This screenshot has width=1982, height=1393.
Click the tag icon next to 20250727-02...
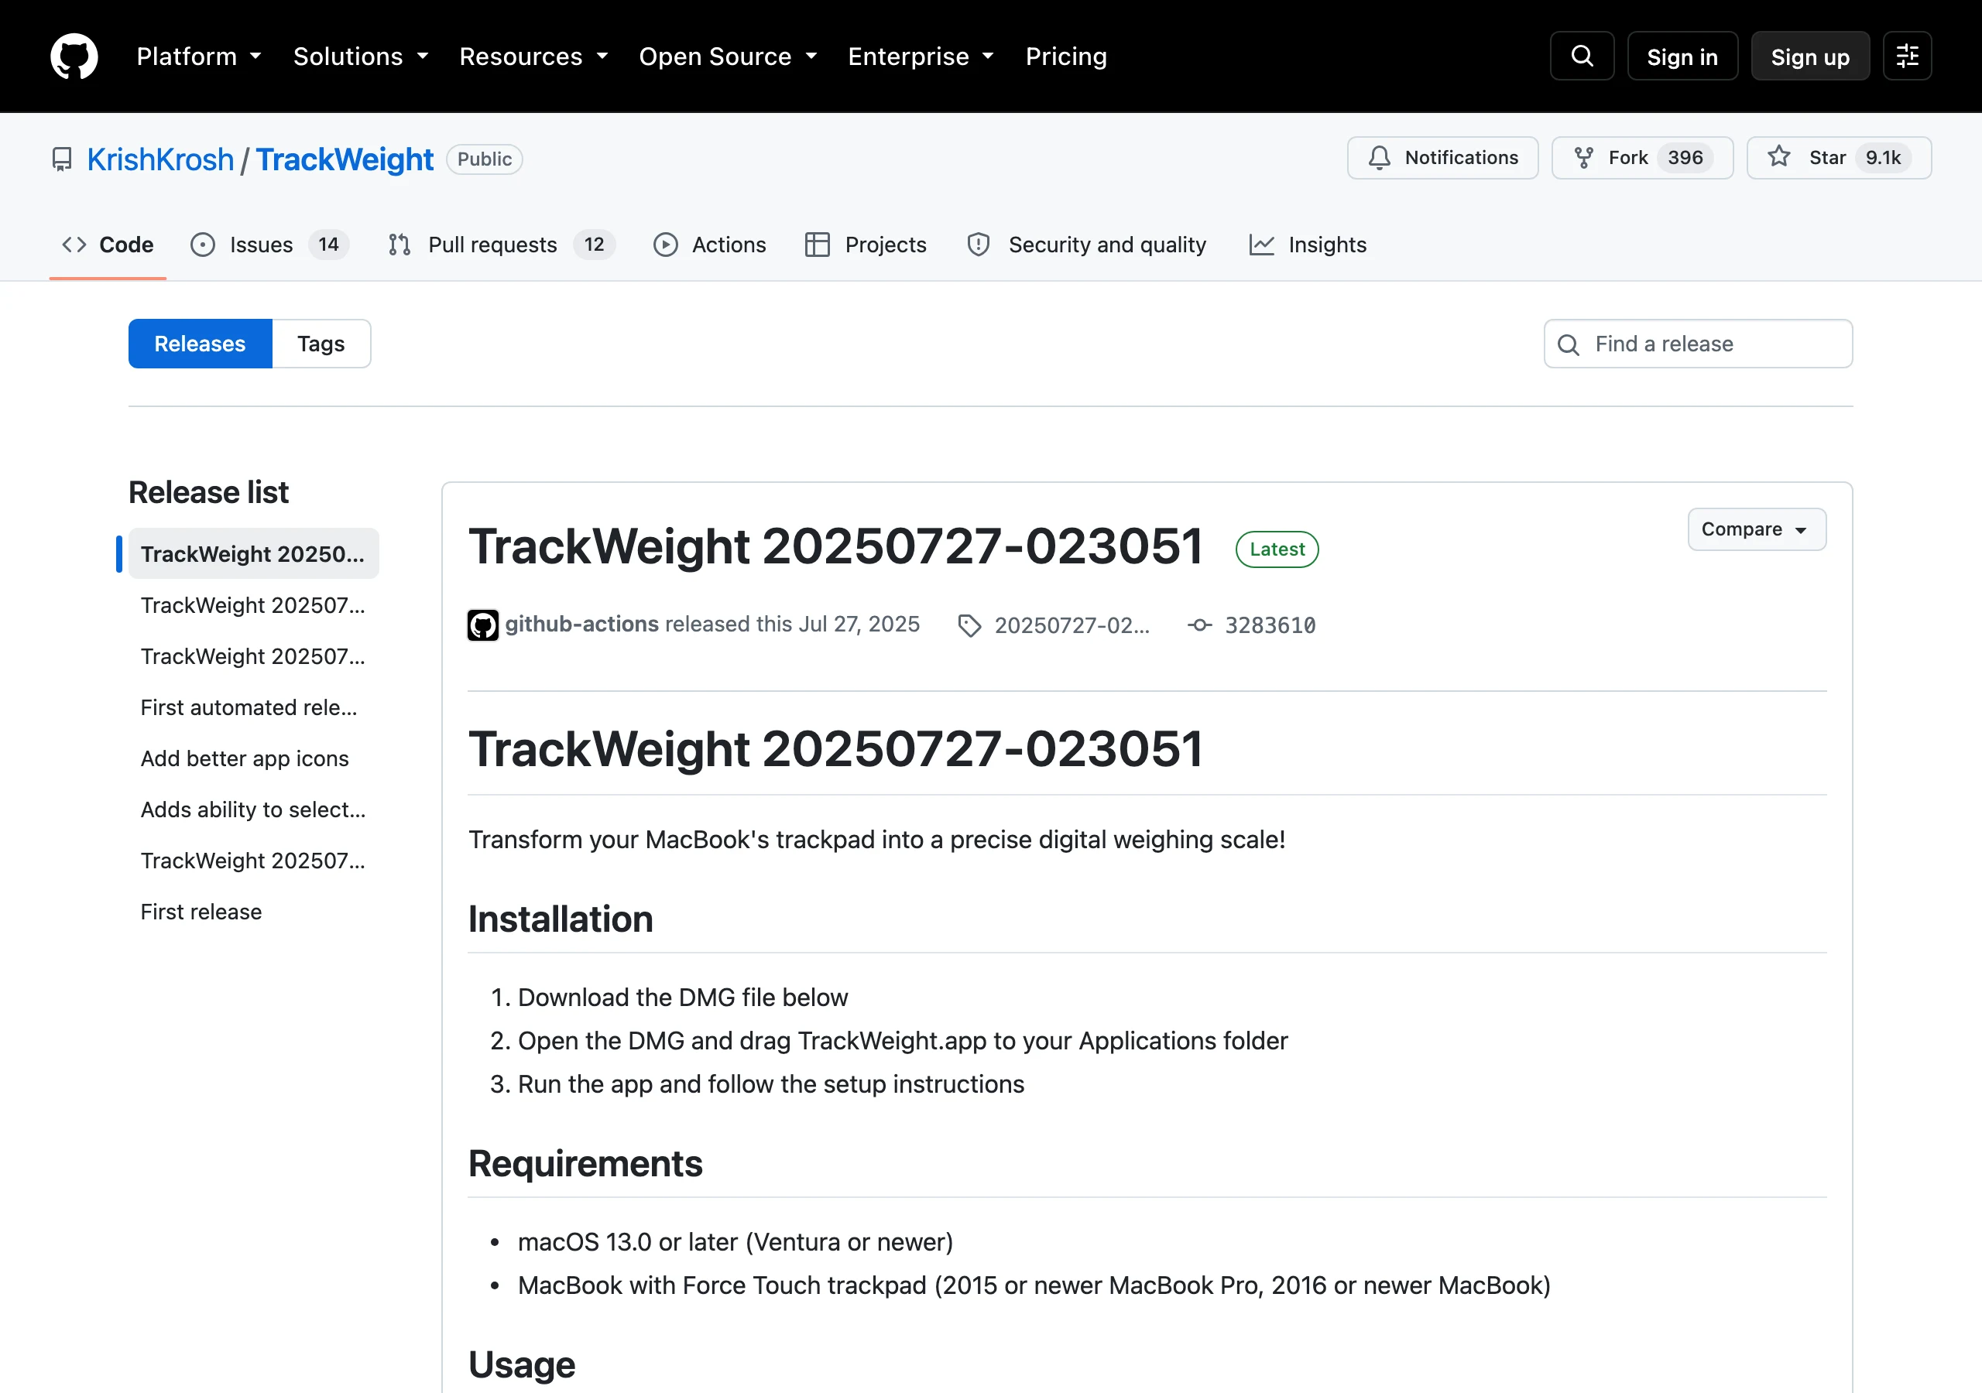point(969,626)
